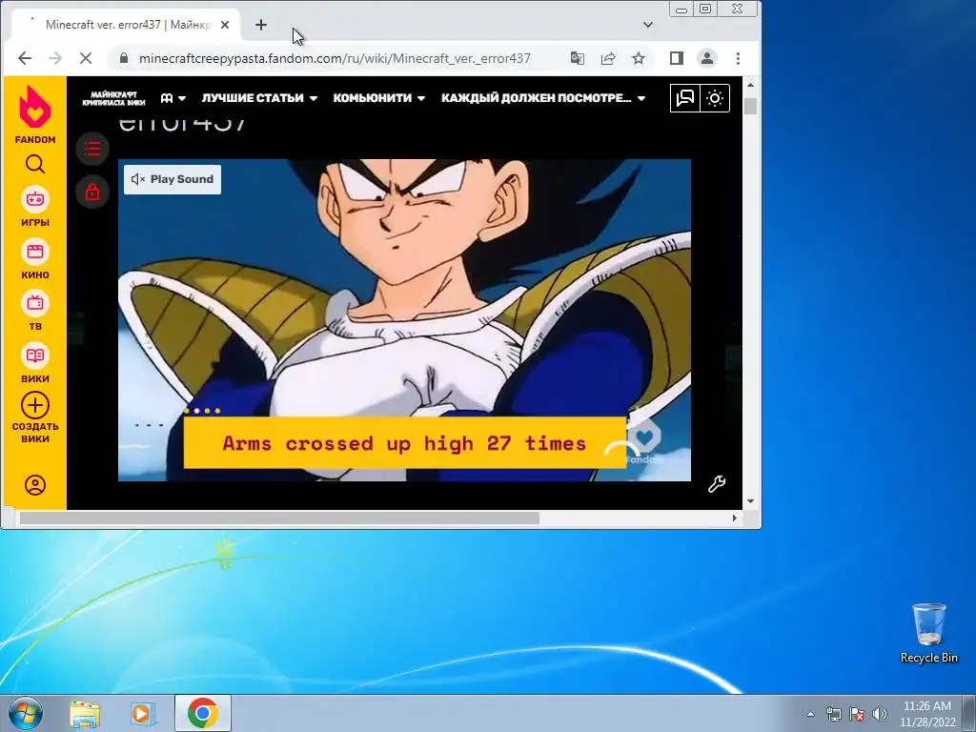The image size is (976, 732).
Task: Open Windows Media Player from the taskbar
Action: (x=142, y=713)
